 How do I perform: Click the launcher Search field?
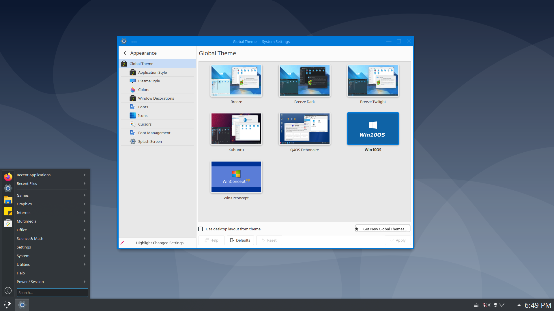(52, 293)
